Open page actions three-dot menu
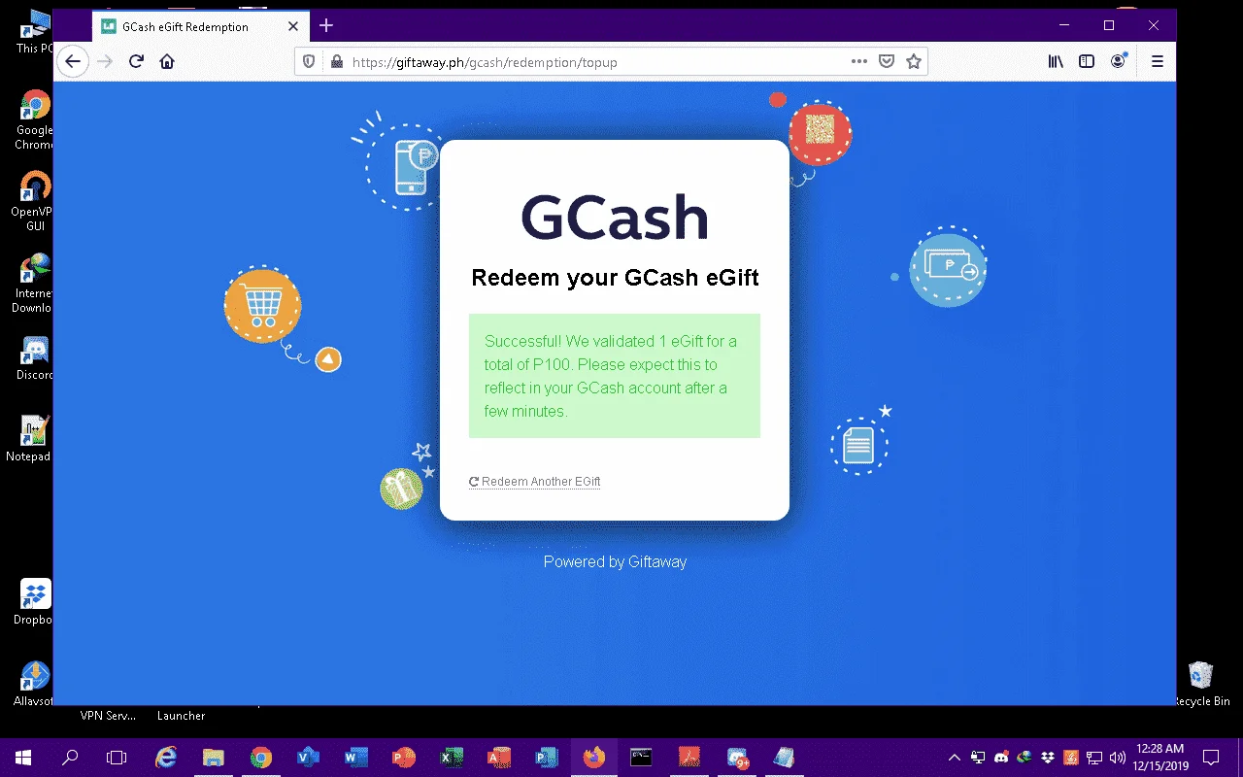This screenshot has height=777, width=1243. tap(858, 61)
